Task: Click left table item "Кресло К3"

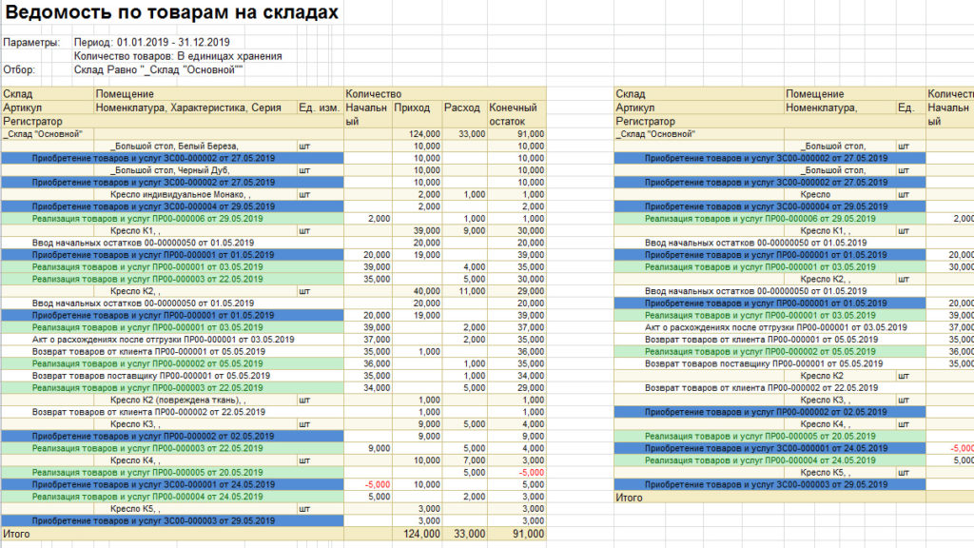Action: click(x=135, y=423)
